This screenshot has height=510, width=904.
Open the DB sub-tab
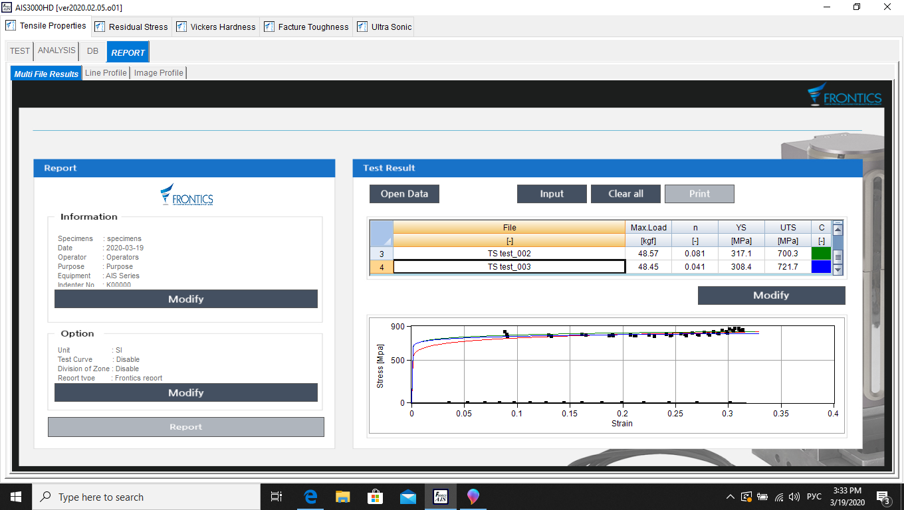(x=92, y=50)
